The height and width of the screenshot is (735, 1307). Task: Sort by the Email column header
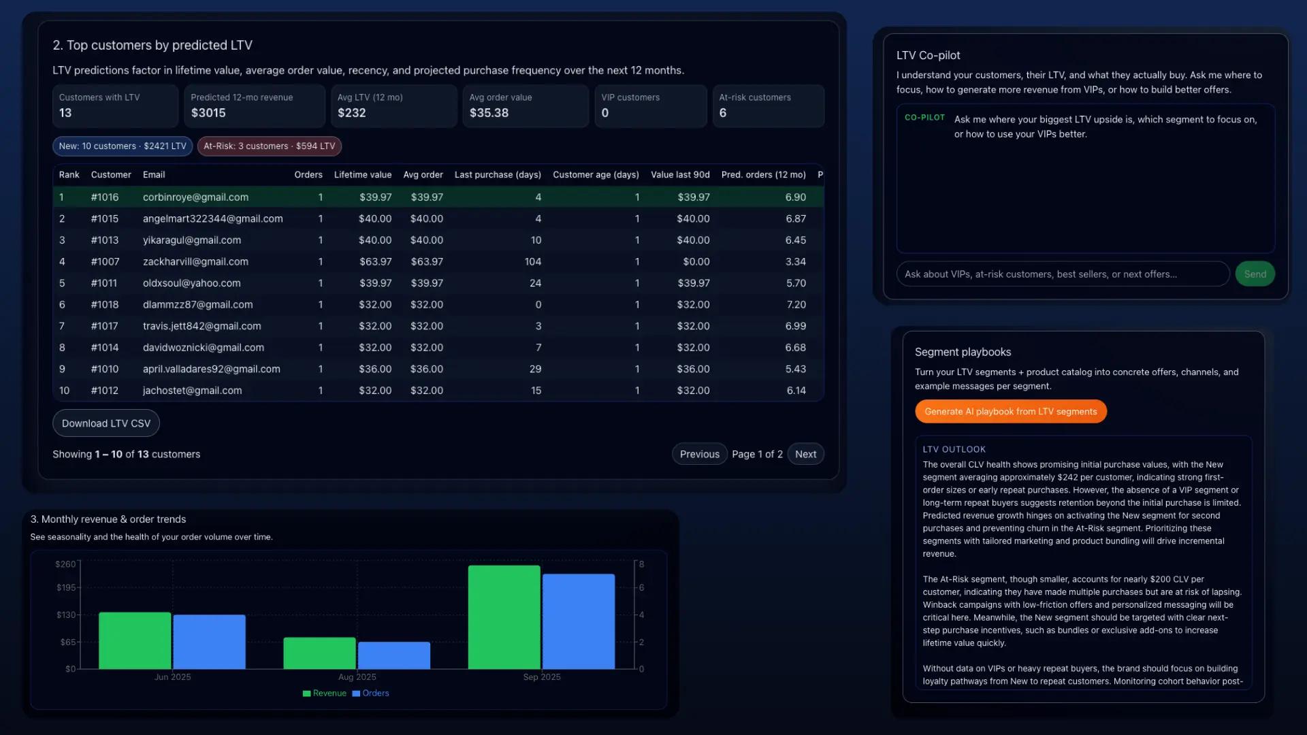(x=154, y=175)
